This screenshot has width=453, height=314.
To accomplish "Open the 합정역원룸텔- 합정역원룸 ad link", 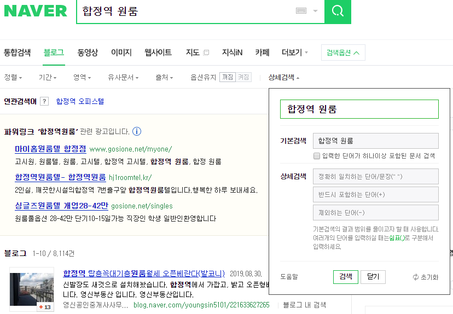I will [60, 177].
